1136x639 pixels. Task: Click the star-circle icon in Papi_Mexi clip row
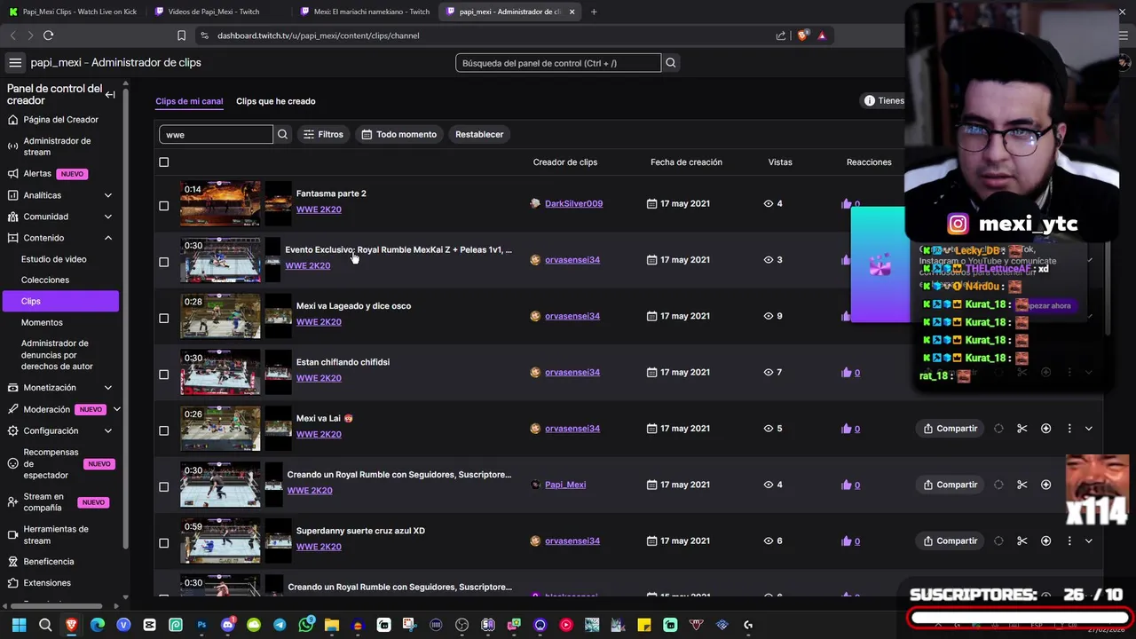[x=1045, y=485]
